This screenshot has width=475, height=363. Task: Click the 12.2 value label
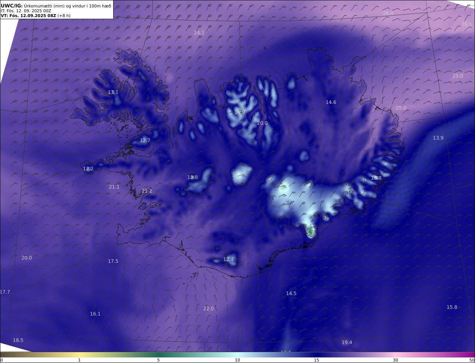[88, 169]
